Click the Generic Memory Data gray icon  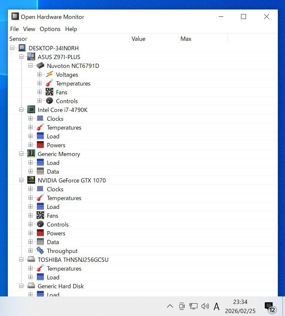pos(40,171)
